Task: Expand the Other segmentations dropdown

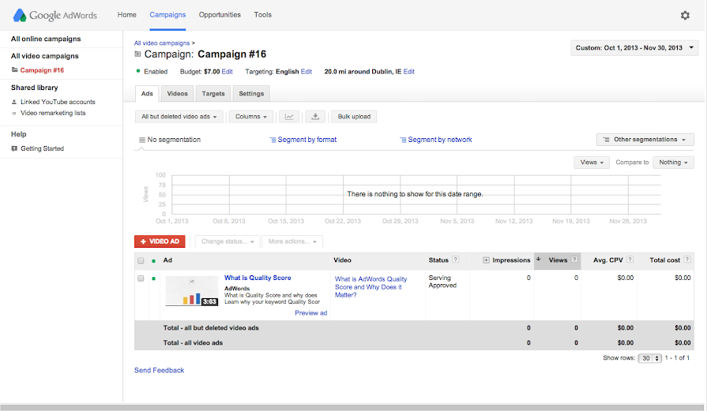Action: tap(645, 140)
